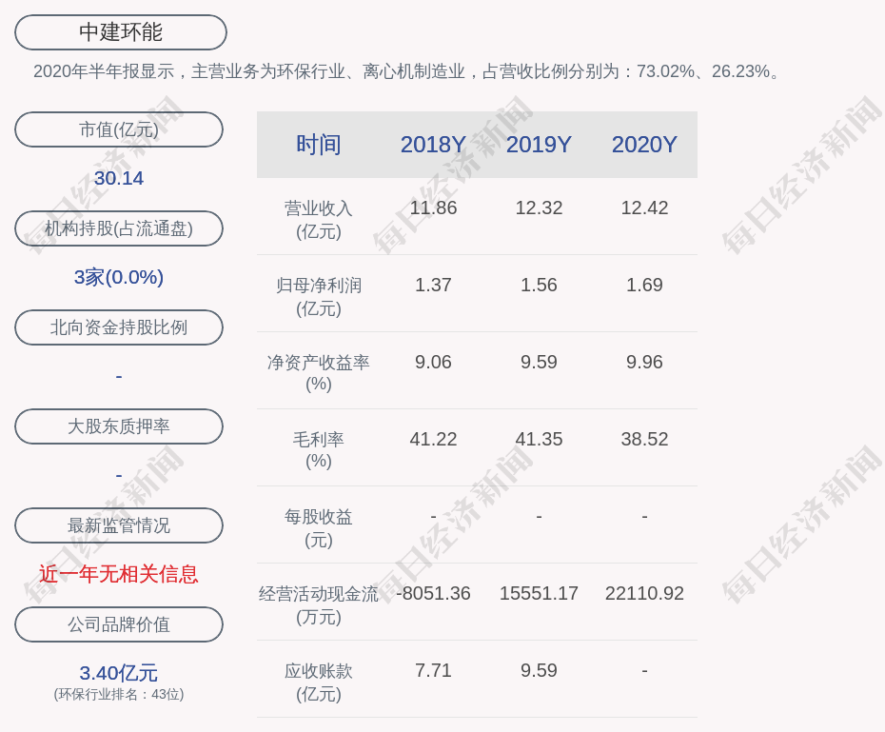Click the 中建环能 company name pill

pos(121,32)
